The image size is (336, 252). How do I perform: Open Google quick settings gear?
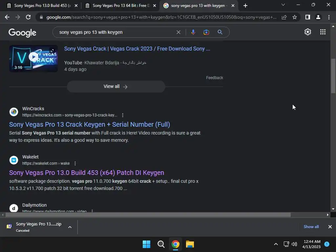click(308, 32)
